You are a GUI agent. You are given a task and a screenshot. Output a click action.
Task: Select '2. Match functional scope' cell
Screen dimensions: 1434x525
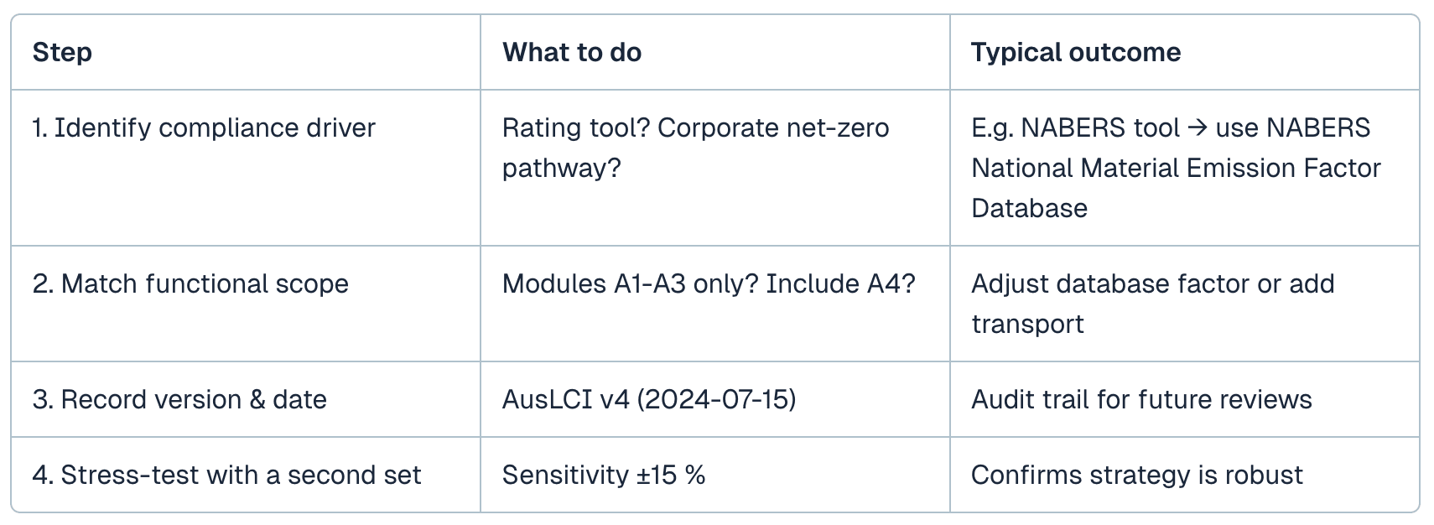coord(190,283)
